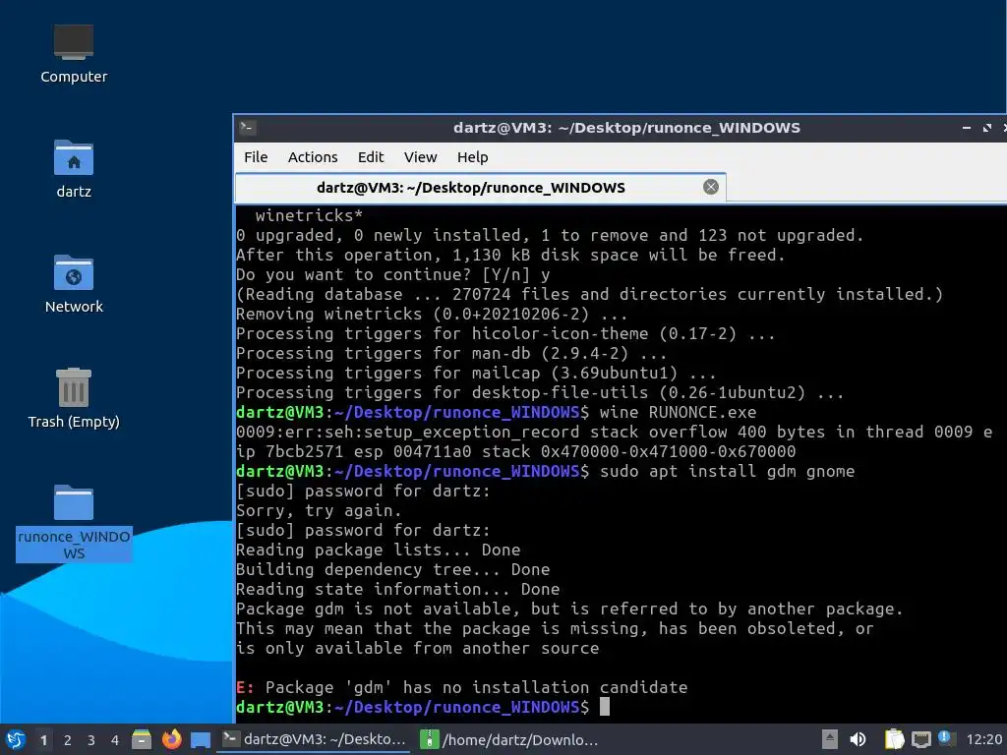
Task: Click 'Building dependency tree... Done' line
Action: click(x=392, y=569)
